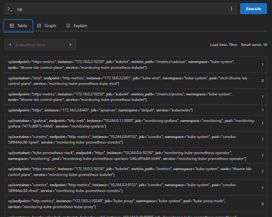Image resolution: width=272 pixels, height=217 pixels.
Task: Select the kube-prometheus-operator series row
Action: (136, 156)
